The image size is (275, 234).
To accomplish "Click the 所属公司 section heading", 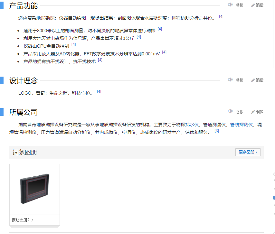I will coord(24,112).
